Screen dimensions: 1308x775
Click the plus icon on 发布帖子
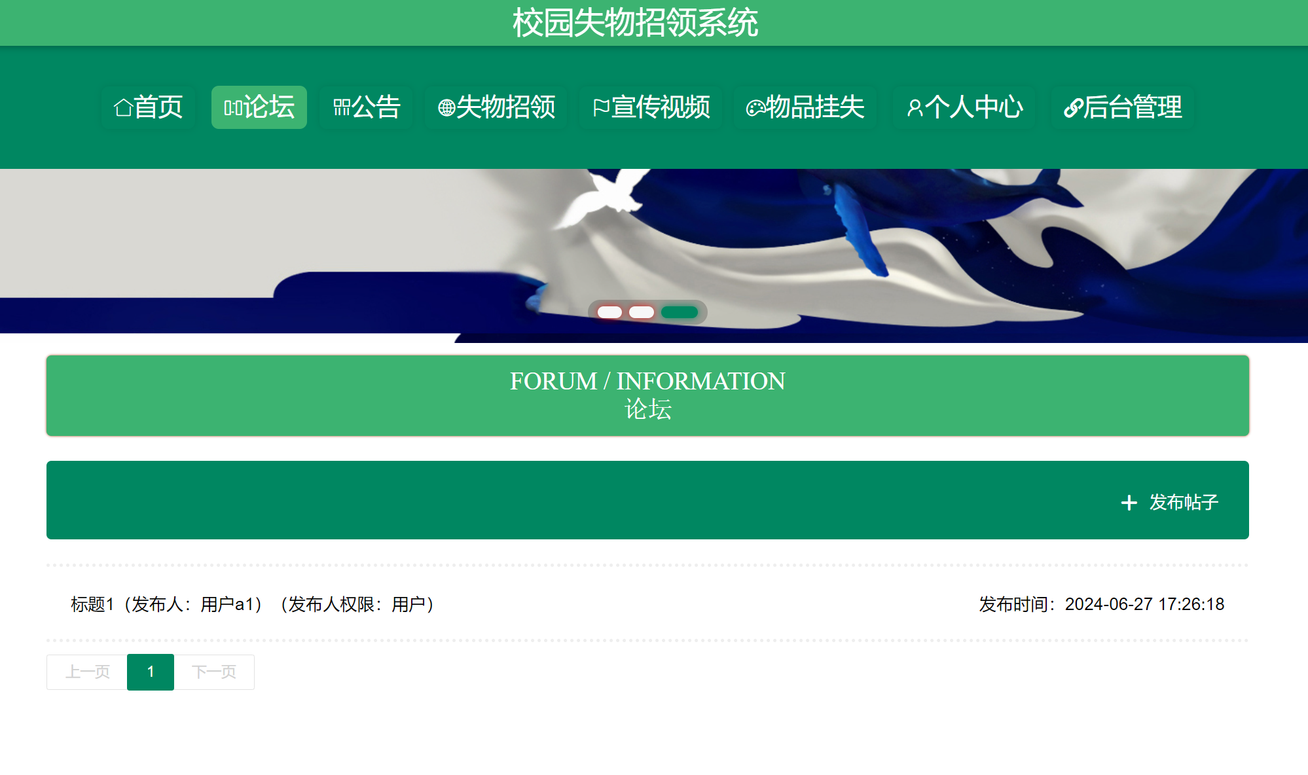(x=1128, y=502)
